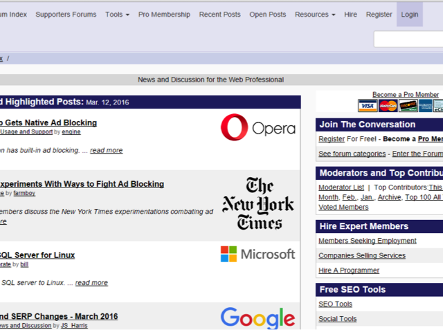Open the Tools dropdown menu
Viewport: 443px width, 330px height.
(117, 15)
